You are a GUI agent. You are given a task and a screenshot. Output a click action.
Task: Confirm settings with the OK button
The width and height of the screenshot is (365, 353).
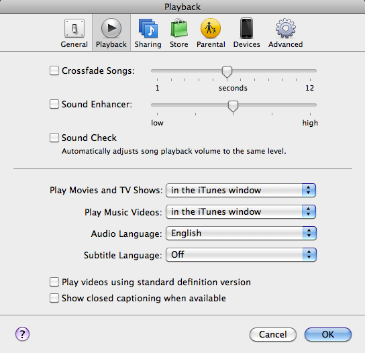click(x=328, y=335)
